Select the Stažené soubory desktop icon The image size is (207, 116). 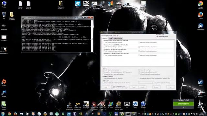click(x=4, y=106)
